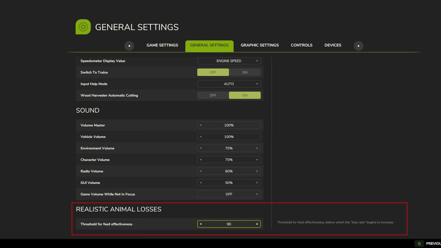Select the Devices tab
The width and height of the screenshot is (441, 248).
(x=333, y=45)
